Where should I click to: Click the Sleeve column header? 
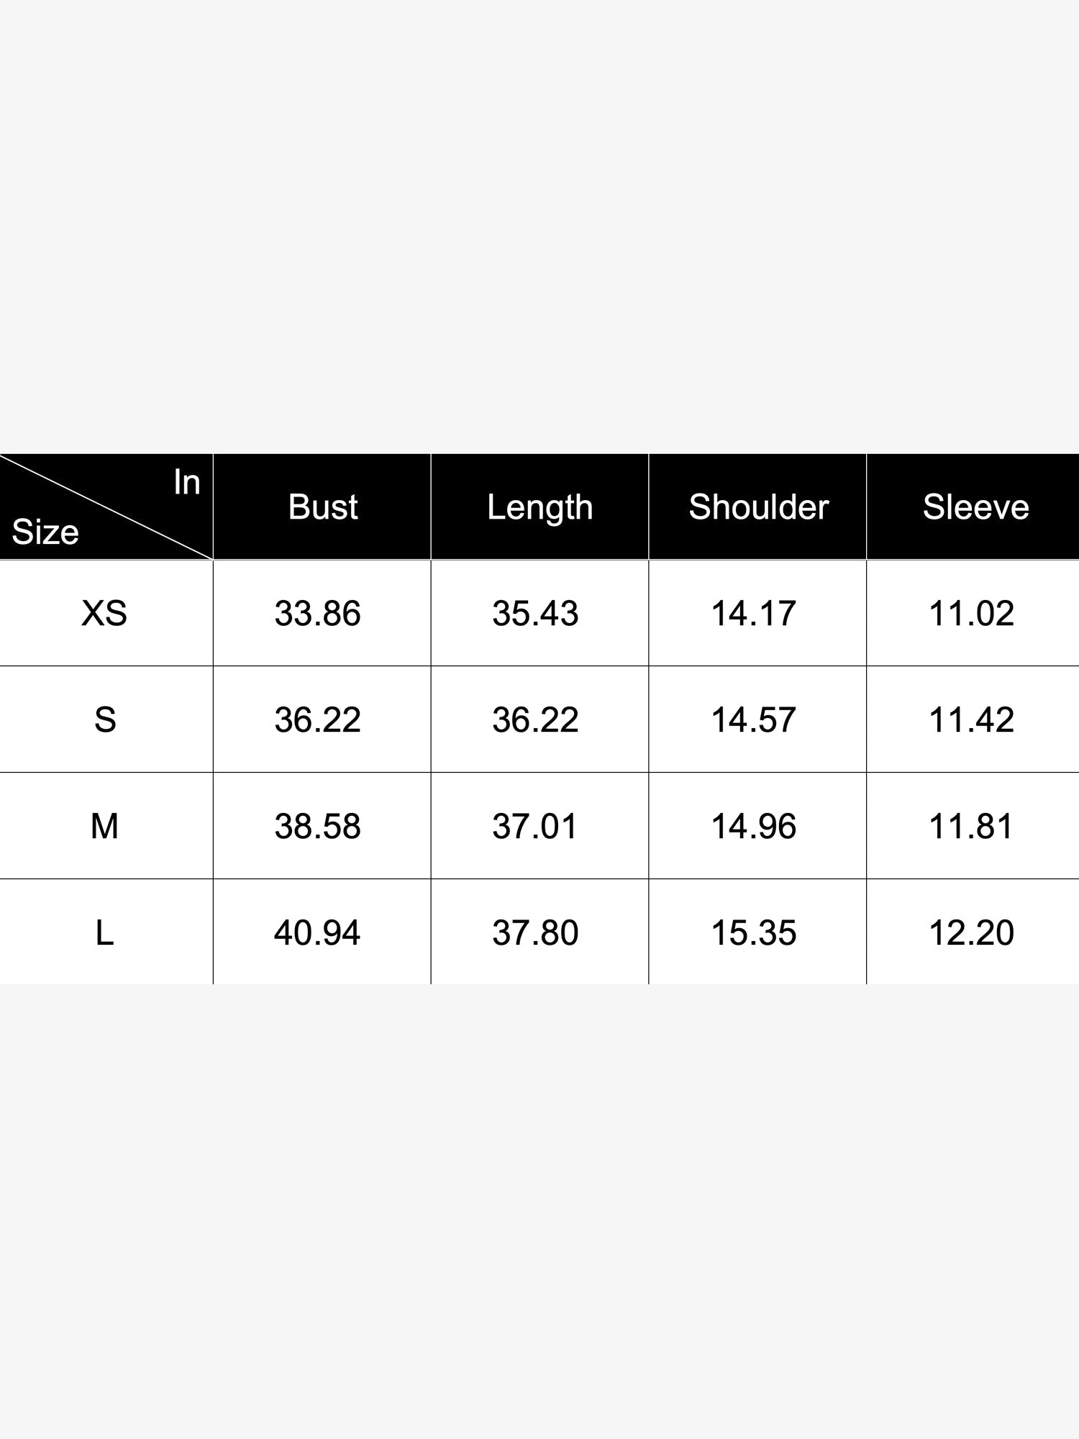pos(975,507)
